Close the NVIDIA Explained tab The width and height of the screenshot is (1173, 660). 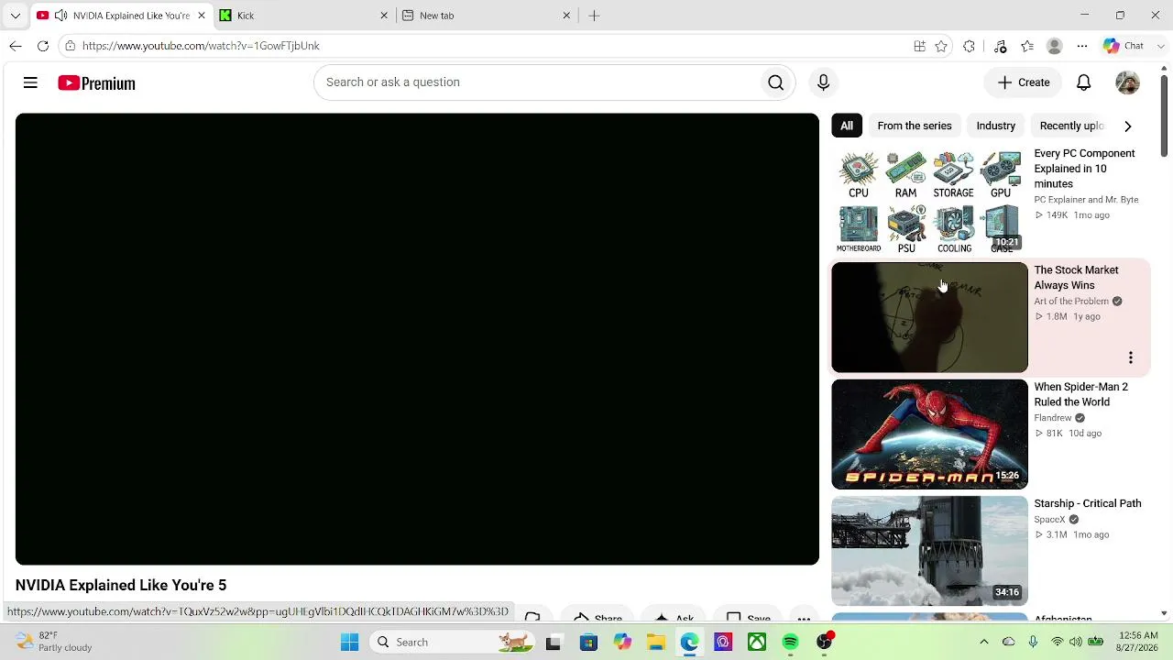point(202,16)
